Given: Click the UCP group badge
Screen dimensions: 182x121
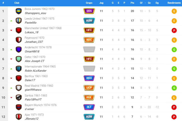Looking at the screenshot, I should pyautogui.click(x=89, y=88).
